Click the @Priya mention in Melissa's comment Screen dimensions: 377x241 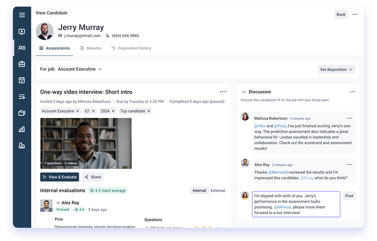point(280,126)
